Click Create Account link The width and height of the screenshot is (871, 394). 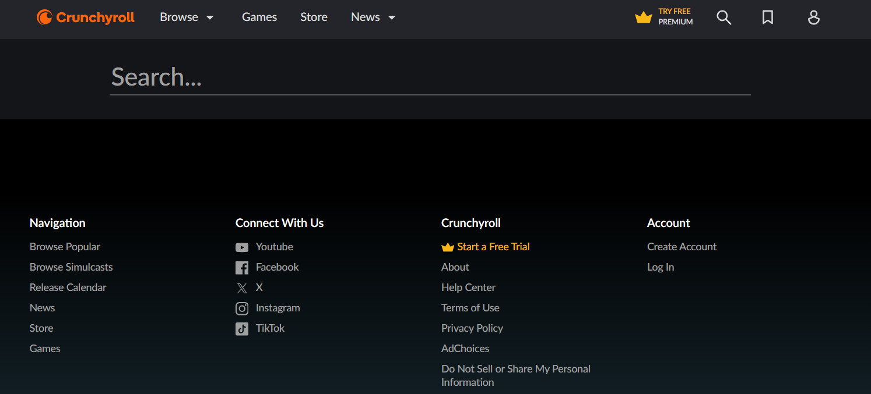click(x=682, y=247)
